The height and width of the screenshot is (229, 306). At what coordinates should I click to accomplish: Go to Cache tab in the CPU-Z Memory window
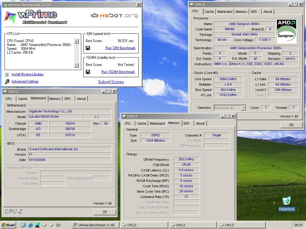point(141,123)
